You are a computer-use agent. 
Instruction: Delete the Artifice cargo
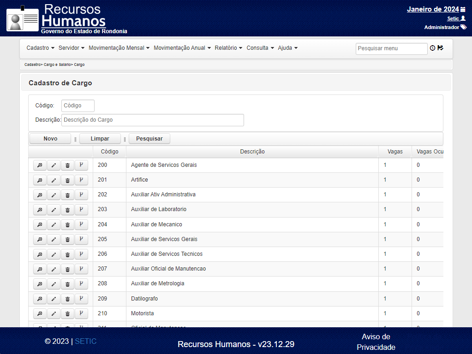[67, 180]
